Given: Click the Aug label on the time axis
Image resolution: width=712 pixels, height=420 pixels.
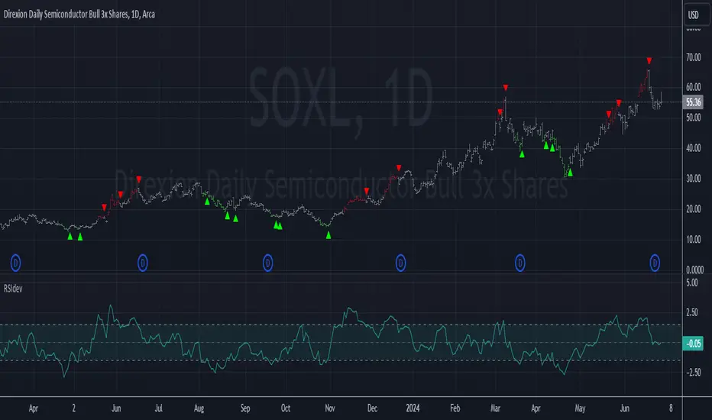Looking at the screenshot, I should 199,409.
